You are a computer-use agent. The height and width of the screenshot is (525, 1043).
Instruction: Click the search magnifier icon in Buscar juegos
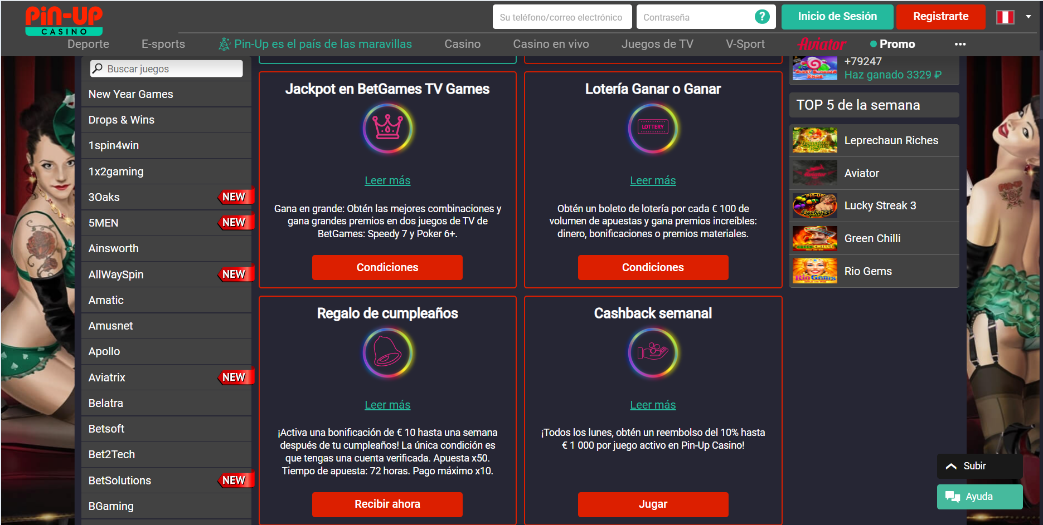(98, 68)
